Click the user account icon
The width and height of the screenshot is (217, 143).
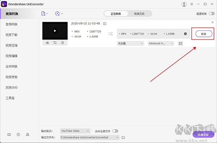tap(184, 4)
